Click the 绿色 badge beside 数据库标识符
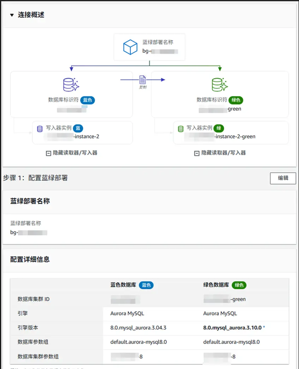 point(236,100)
